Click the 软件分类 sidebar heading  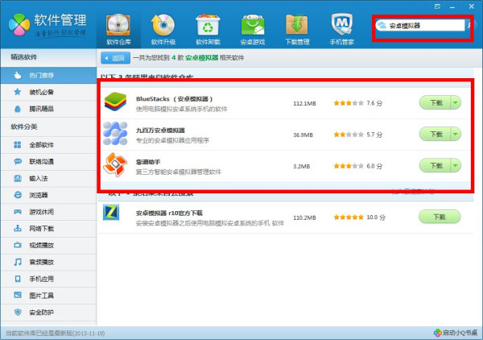pyautogui.click(x=23, y=126)
